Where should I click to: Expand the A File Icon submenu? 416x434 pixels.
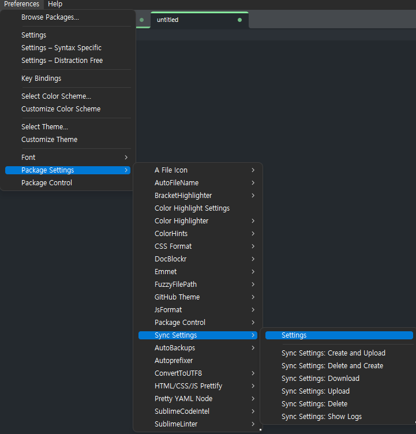click(198, 170)
